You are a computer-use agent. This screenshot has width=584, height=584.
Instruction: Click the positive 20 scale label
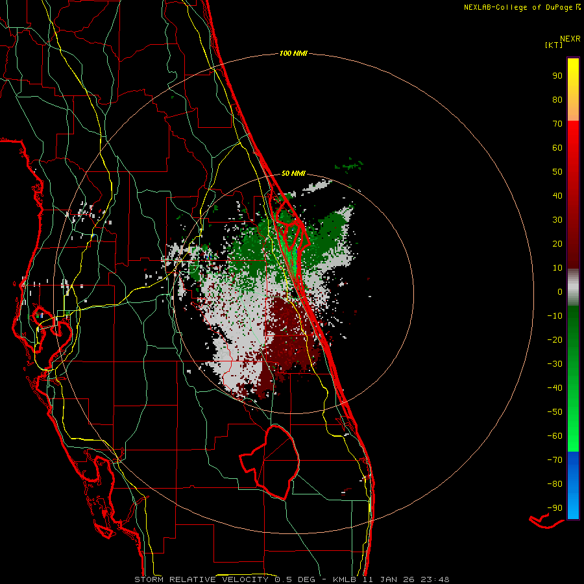pyautogui.click(x=557, y=243)
